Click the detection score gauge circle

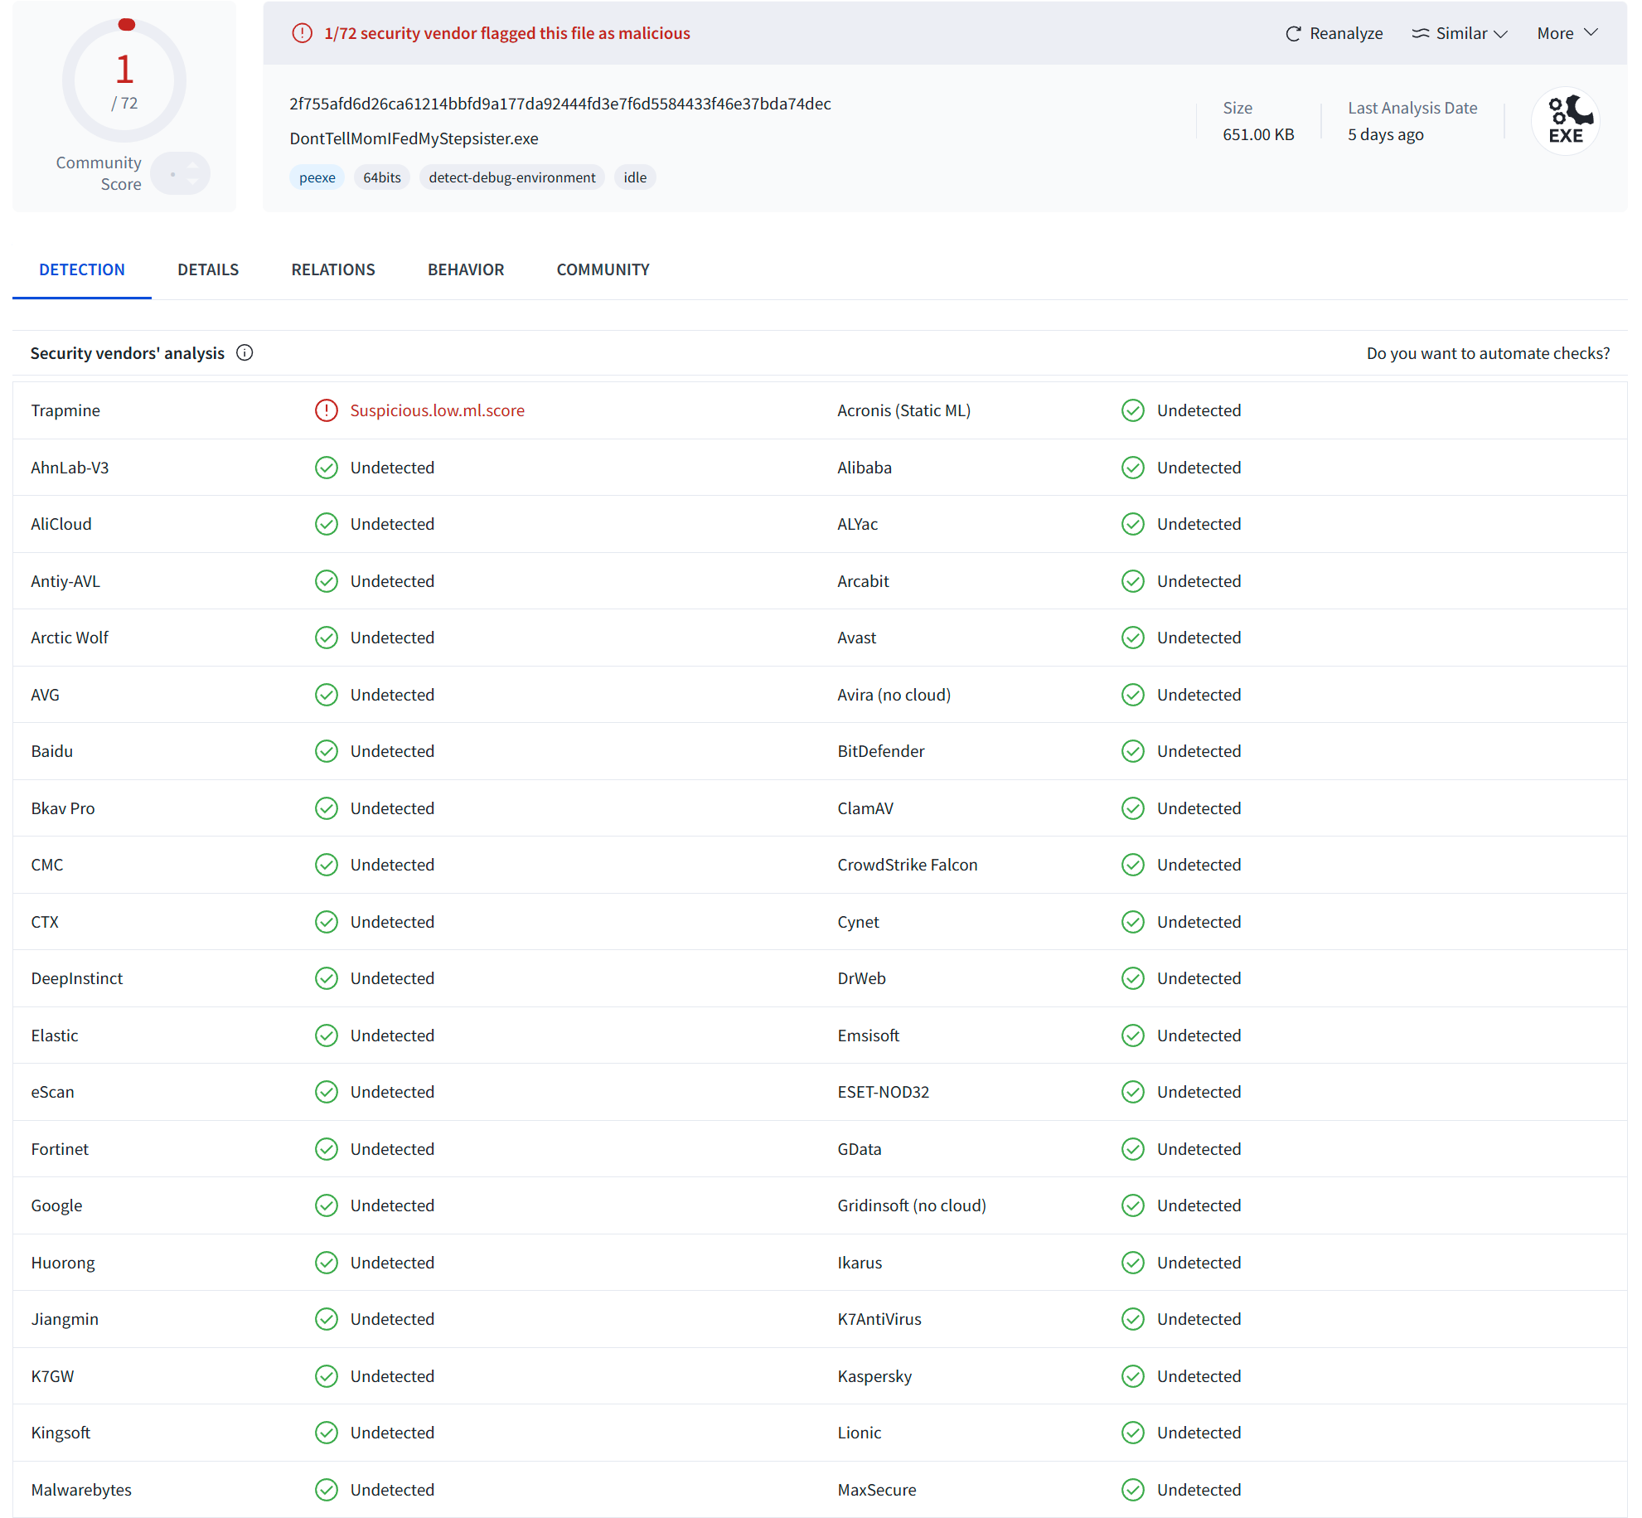click(x=124, y=81)
